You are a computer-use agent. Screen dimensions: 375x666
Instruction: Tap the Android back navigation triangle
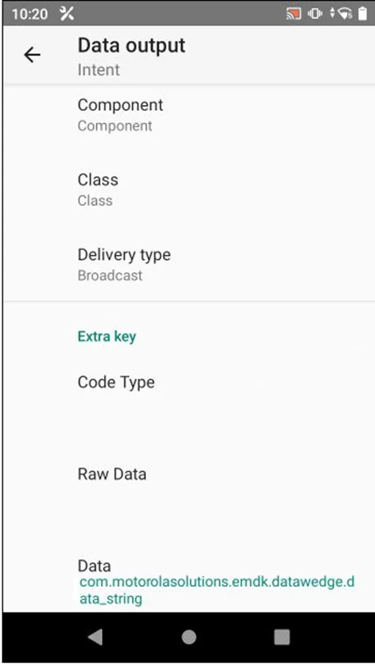pos(95,637)
